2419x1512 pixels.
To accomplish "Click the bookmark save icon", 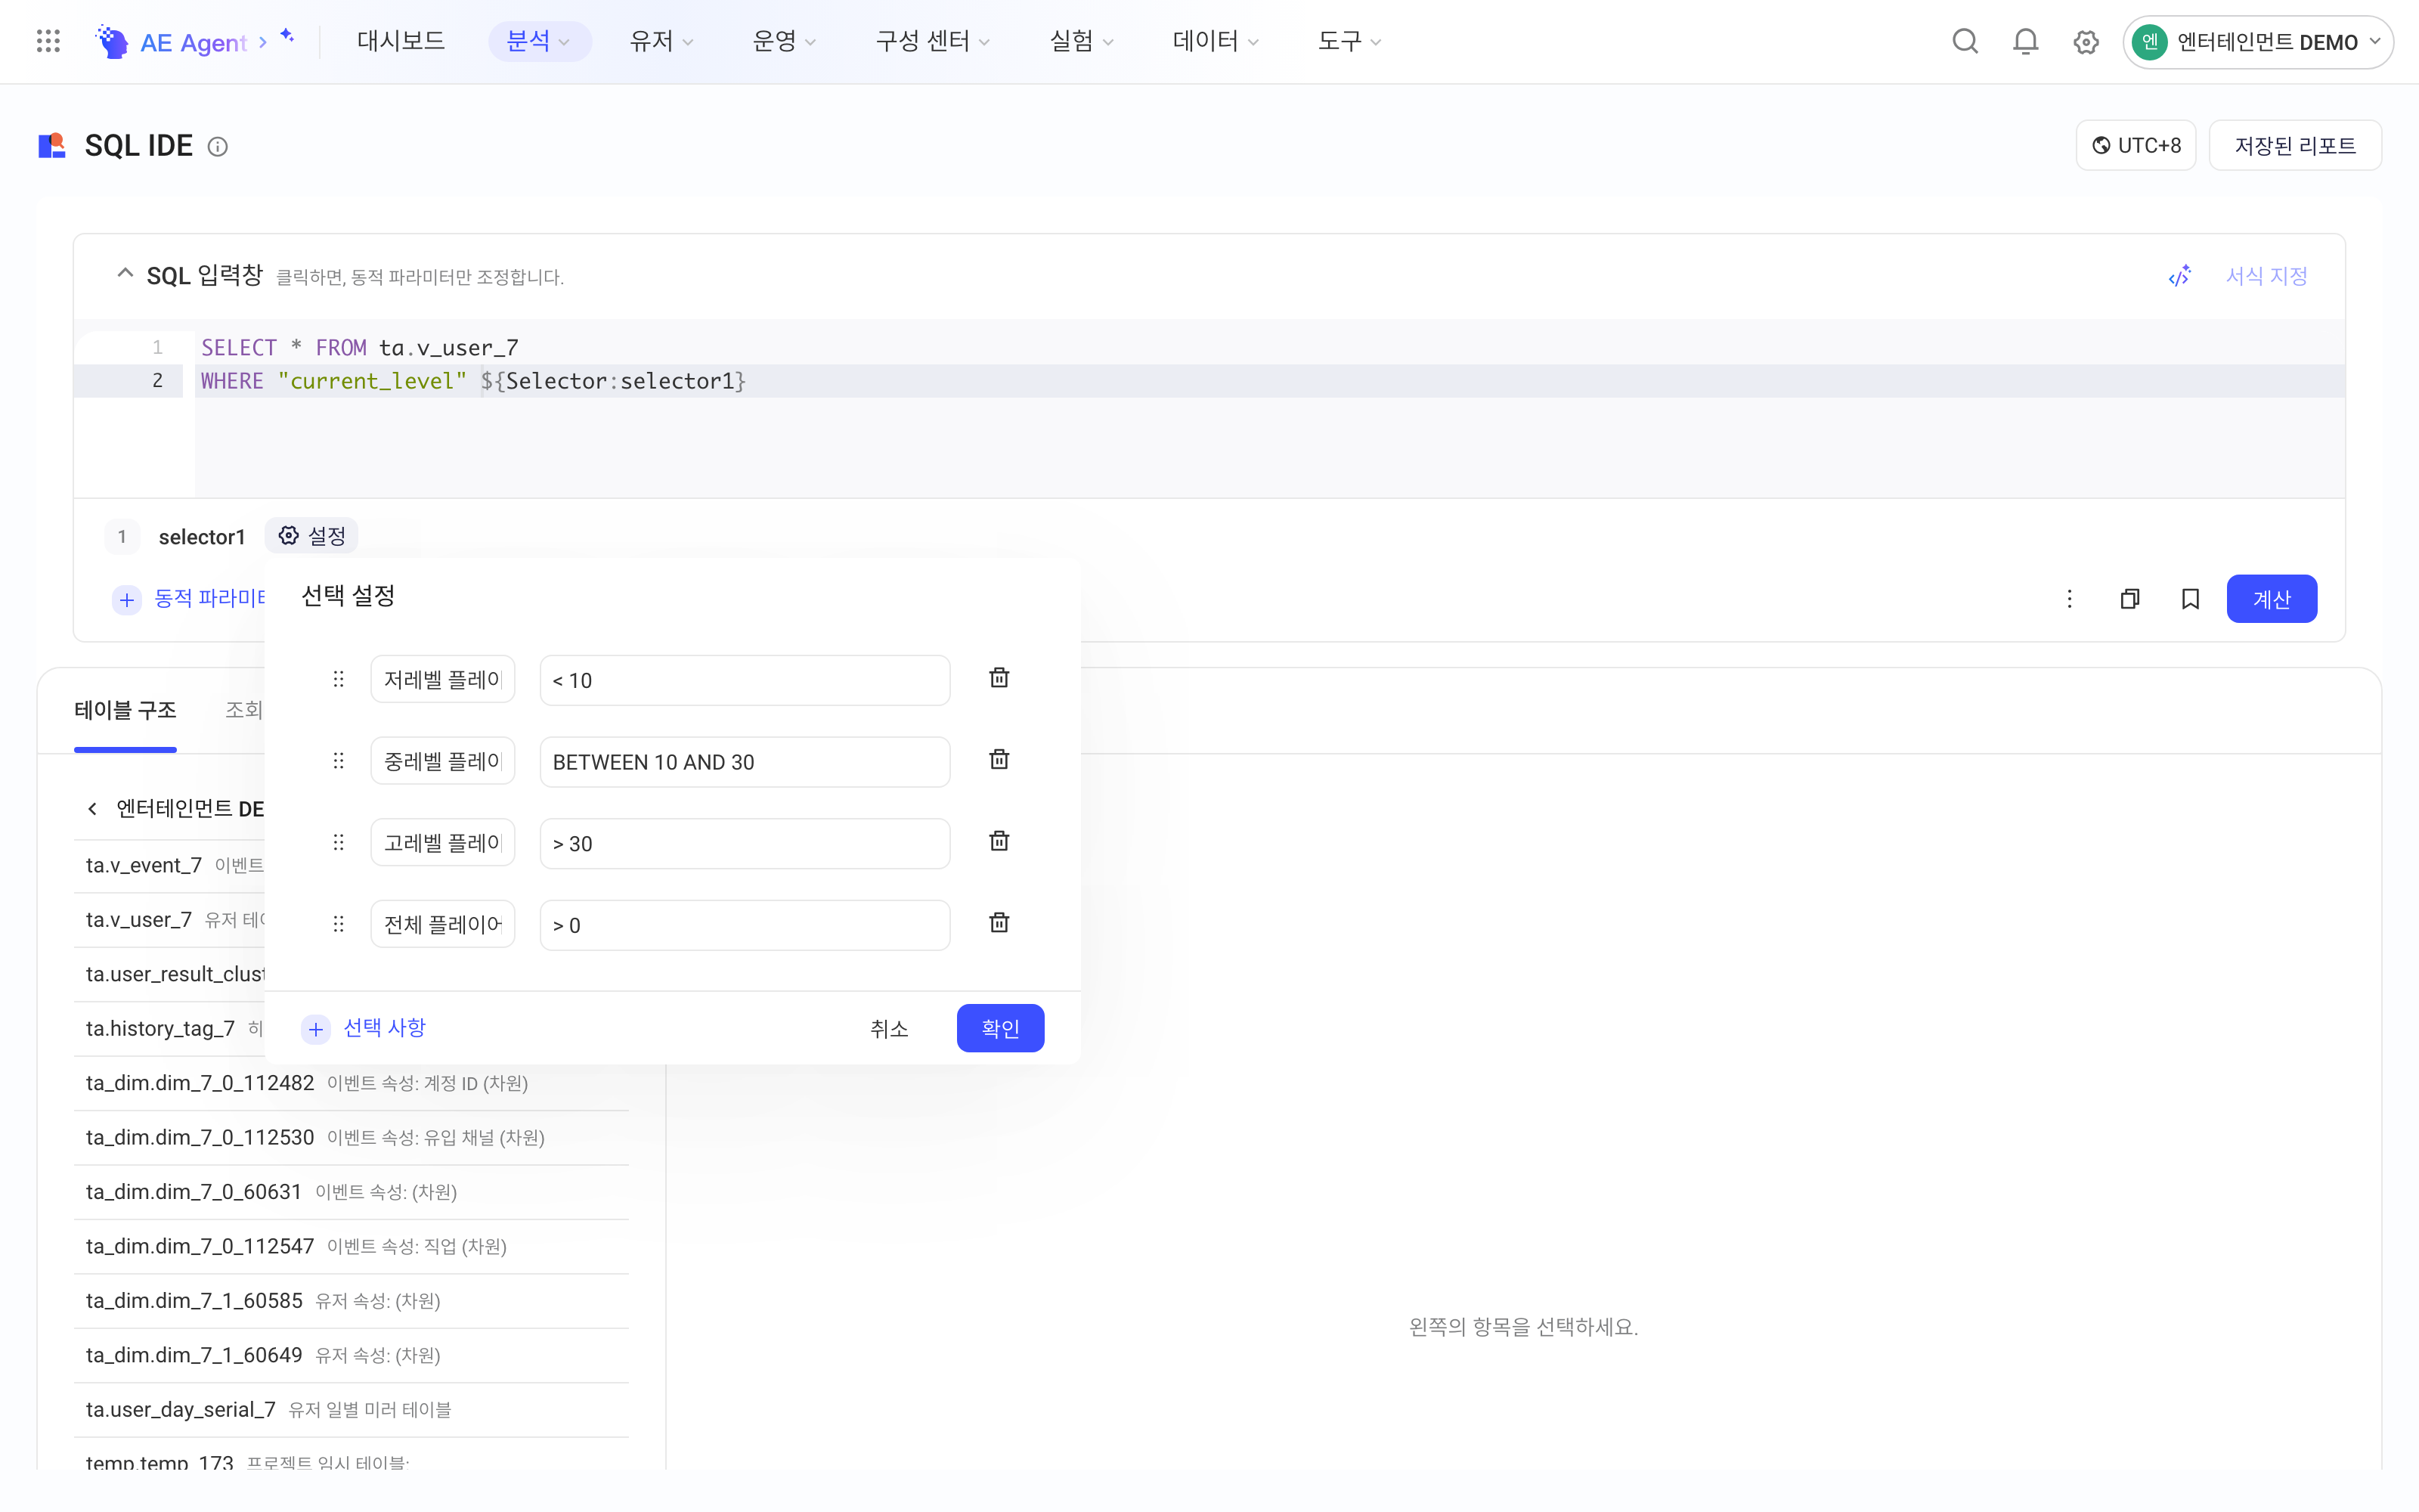I will click(x=2189, y=599).
